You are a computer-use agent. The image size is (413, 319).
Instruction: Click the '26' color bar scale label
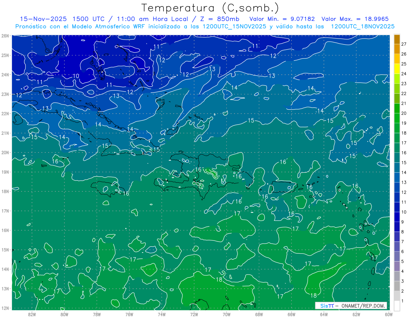[x=404, y=54]
